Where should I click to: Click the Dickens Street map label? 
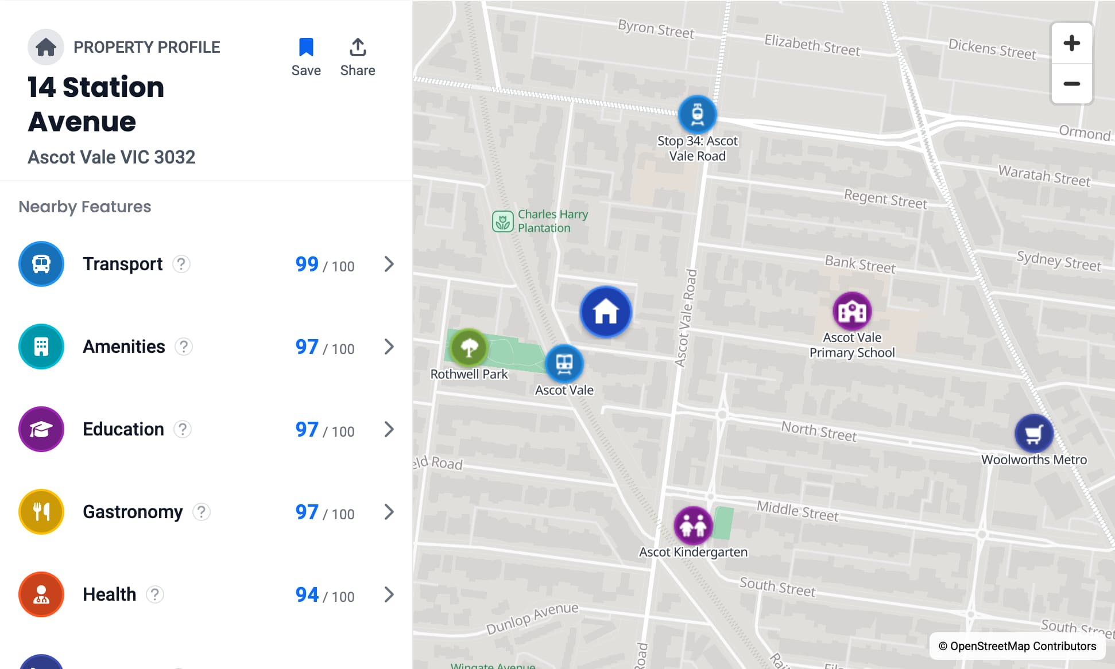click(992, 49)
